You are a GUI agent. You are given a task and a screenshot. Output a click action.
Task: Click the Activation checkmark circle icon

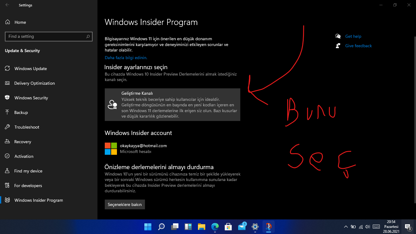point(7,156)
